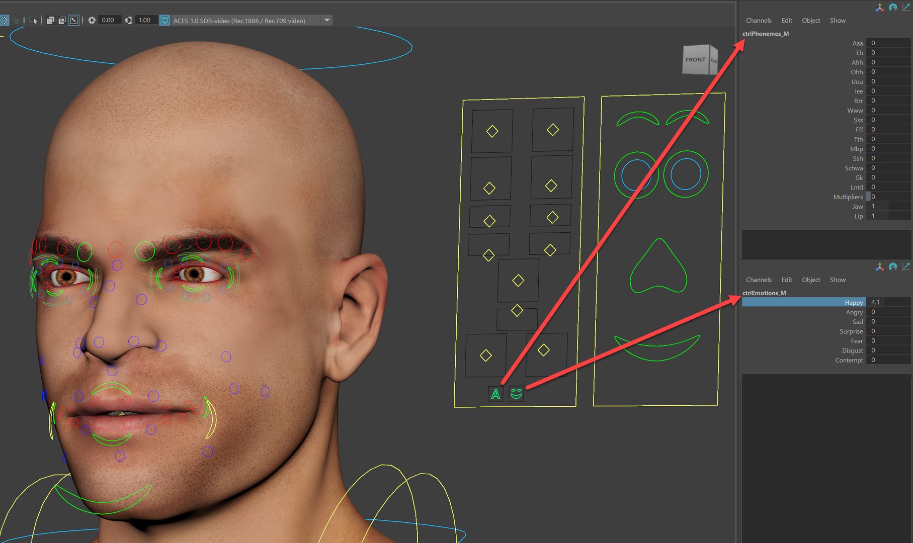This screenshot has height=543, width=913.
Task: Click the teal speed icon above ctrlPhonemes_M
Action: point(893,7)
